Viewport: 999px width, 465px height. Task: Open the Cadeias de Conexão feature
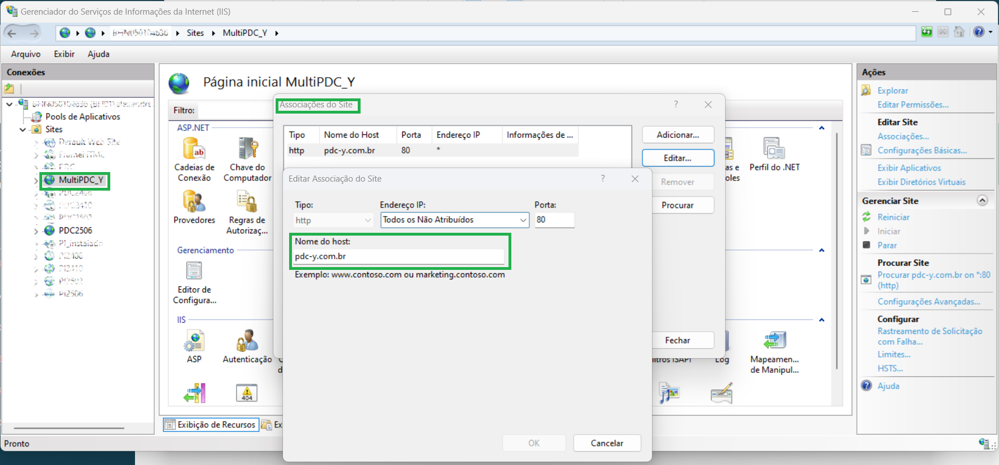pos(194,160)
